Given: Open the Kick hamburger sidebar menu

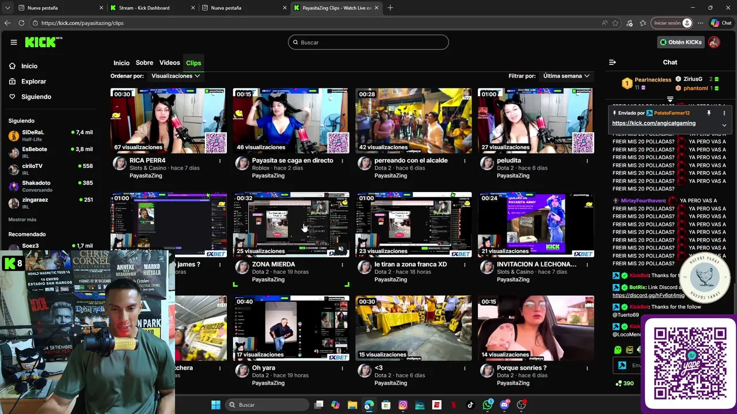Looking at the screenshot, I should [14, 42].
